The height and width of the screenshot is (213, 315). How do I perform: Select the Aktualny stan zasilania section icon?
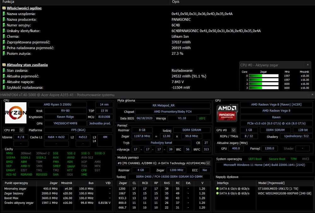pyautogui.click(x=4, y=65)
